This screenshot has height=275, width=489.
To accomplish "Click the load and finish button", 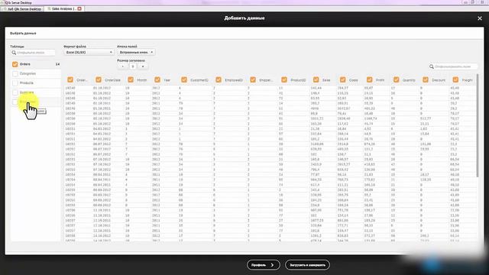I will (307, 265).
